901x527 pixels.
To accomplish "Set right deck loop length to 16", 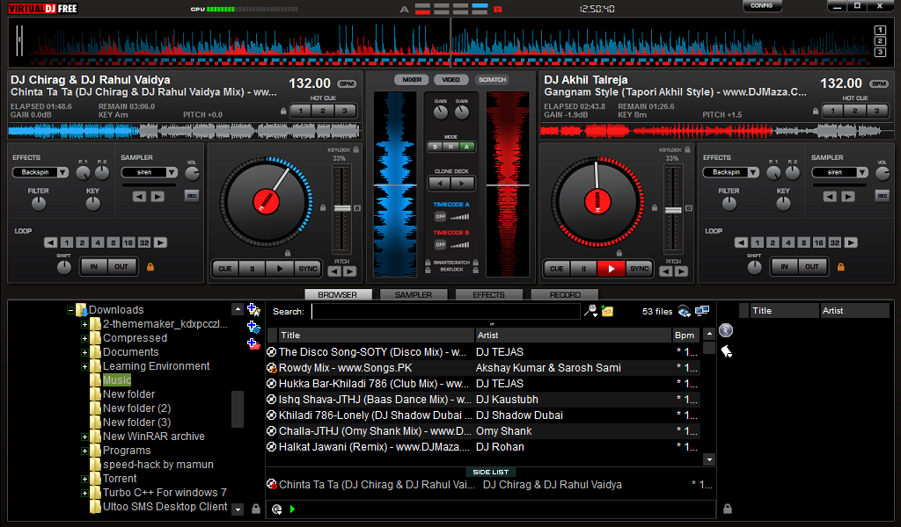I will click(x=819, y=242).
